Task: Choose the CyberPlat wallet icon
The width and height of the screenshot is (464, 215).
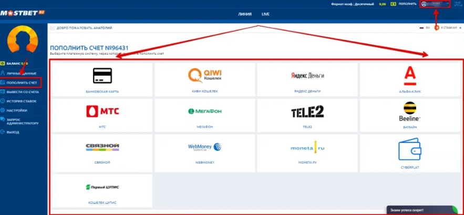Action: 410,149
